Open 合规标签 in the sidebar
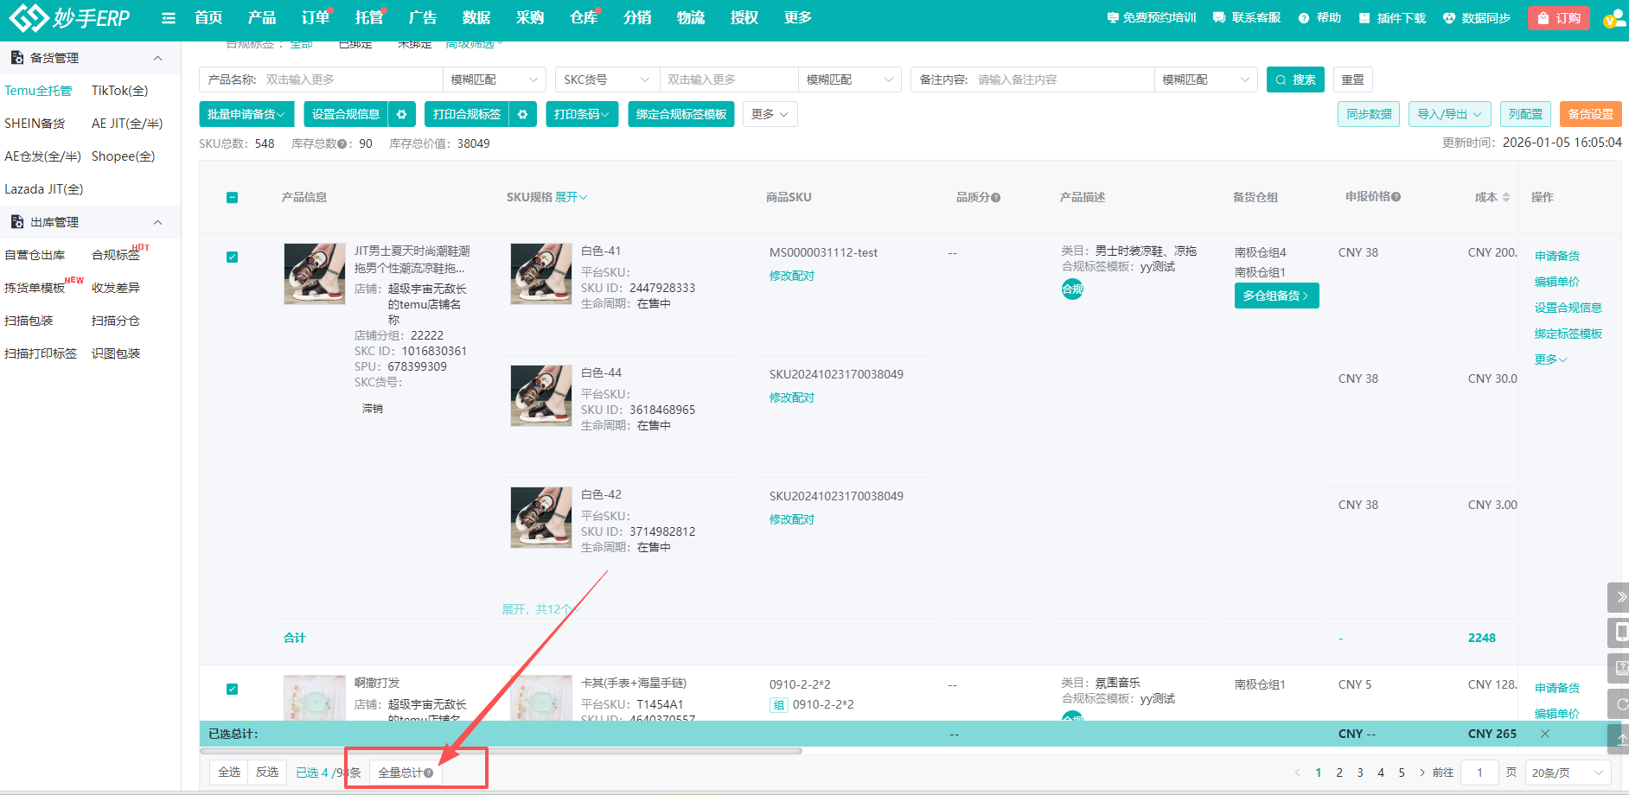Viewport: 1629px width, 795px height. (x=116, y=255)
